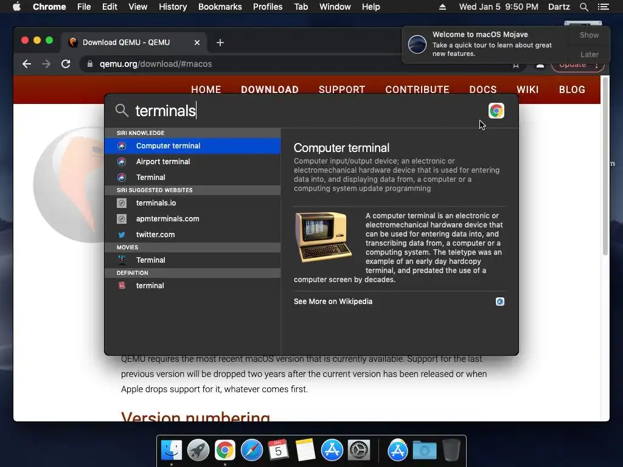Click Later on Mojave notification
This screenshot has width=623, height=467.
coord(589,54)
